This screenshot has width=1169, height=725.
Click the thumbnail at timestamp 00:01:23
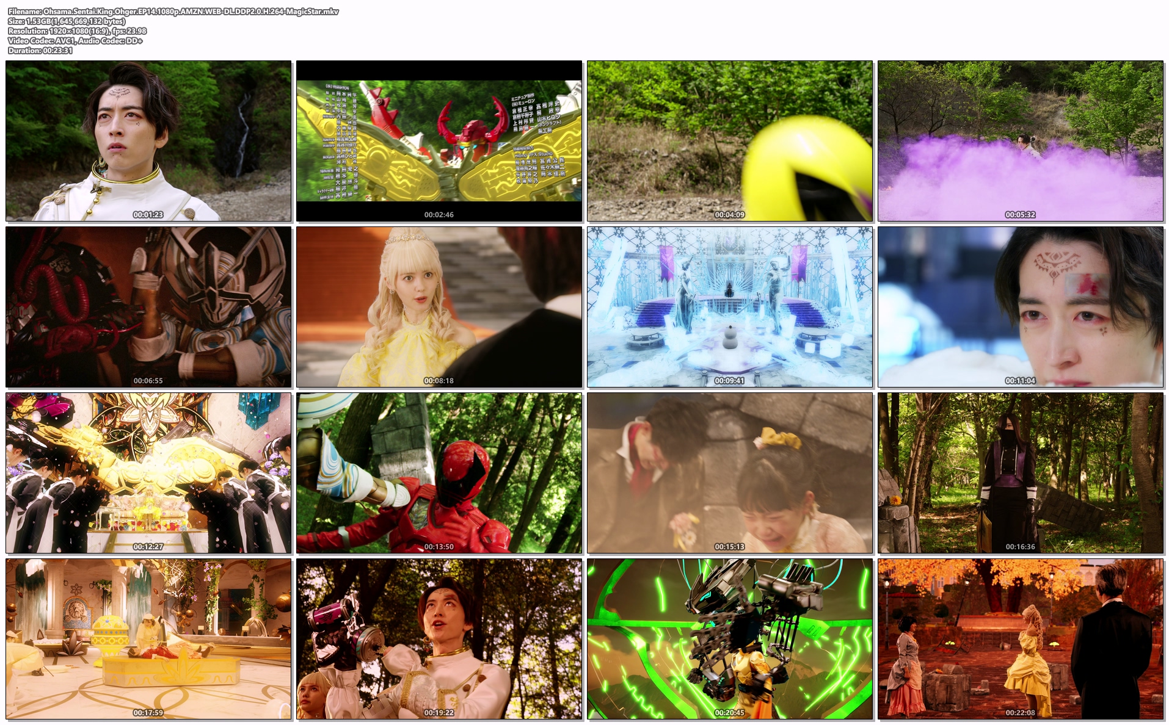pyautogui.click(x=148, y=141)
